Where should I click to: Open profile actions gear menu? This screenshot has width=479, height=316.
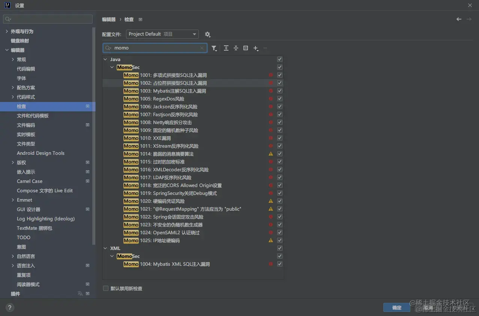click(208, 34)
